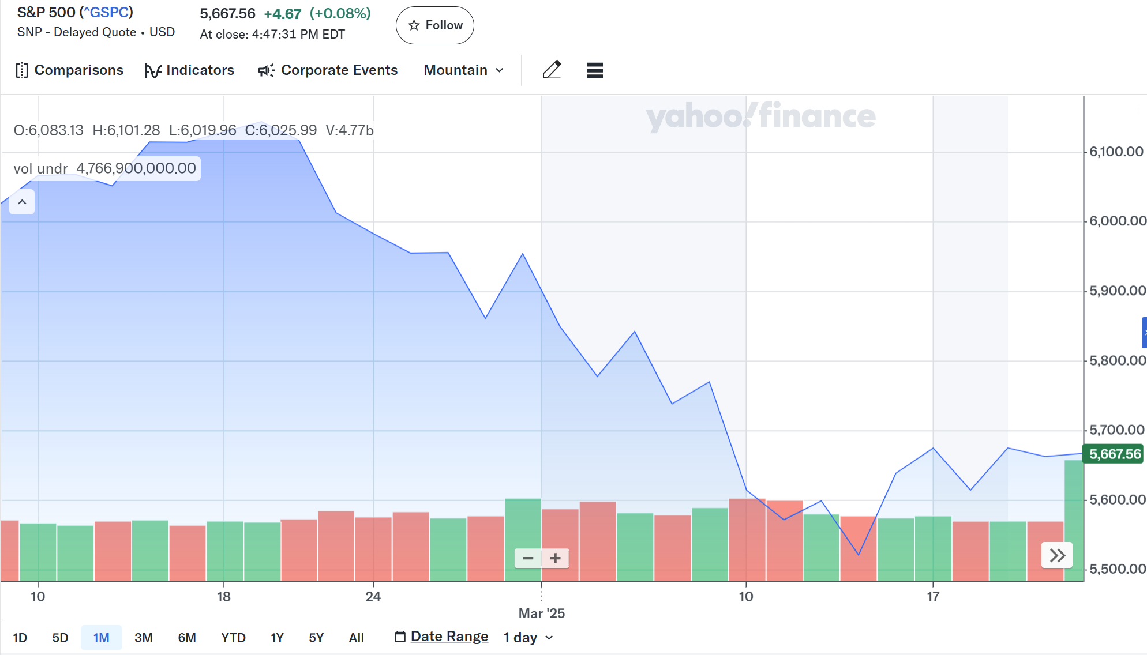Click the OHLC readout C:6,025.99 value
Viewport: 1147px width, 655px height.
click(281, 130)
